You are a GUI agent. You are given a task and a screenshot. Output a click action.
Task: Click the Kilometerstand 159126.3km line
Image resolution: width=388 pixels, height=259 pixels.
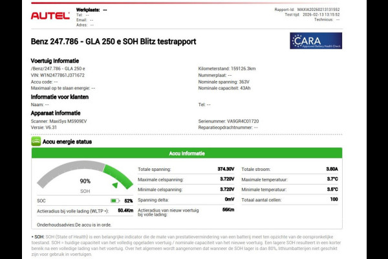pos(227,69)
